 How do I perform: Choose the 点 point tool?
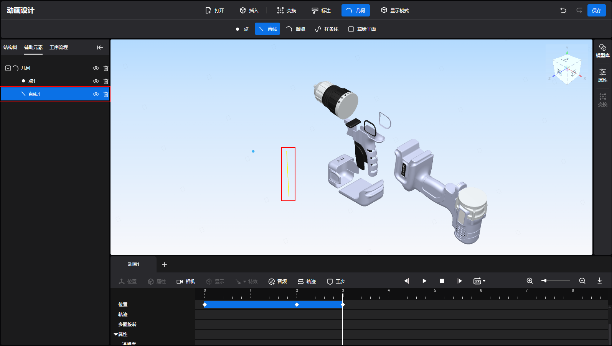[242, 29]
